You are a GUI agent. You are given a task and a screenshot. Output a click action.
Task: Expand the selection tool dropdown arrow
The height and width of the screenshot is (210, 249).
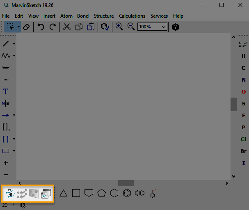point(18,27)
